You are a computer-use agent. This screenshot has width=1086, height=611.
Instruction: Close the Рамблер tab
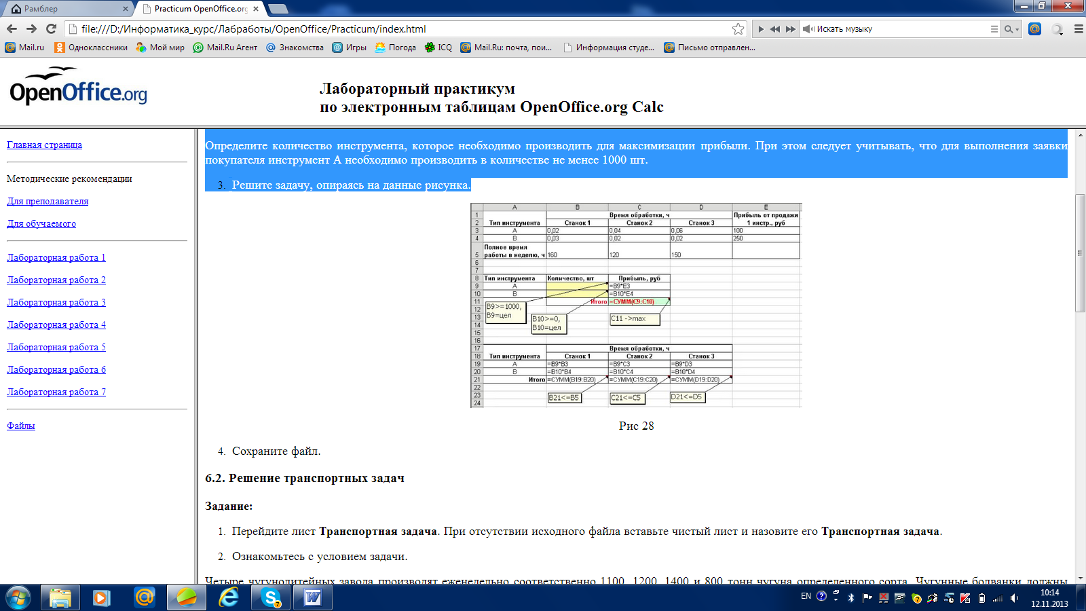pyautogui.click(x=126, y=9)
